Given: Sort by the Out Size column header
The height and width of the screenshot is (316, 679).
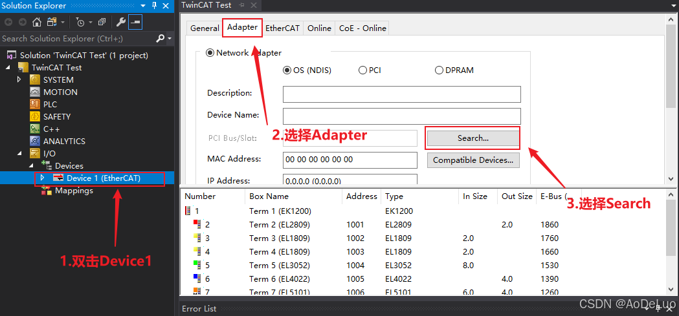Looking at the screenshot, I should point(517,196).
